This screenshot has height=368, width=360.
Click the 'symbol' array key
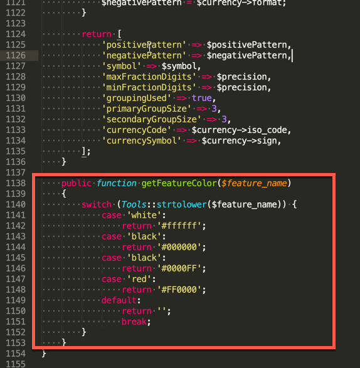click(122, 66)
